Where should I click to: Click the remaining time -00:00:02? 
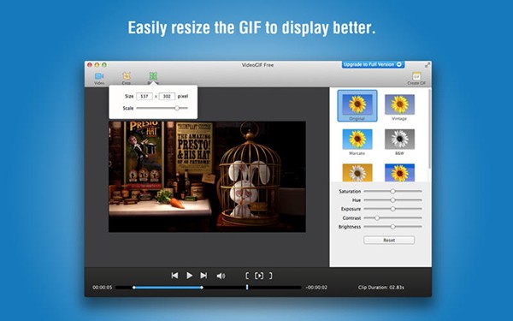point(316,288)
